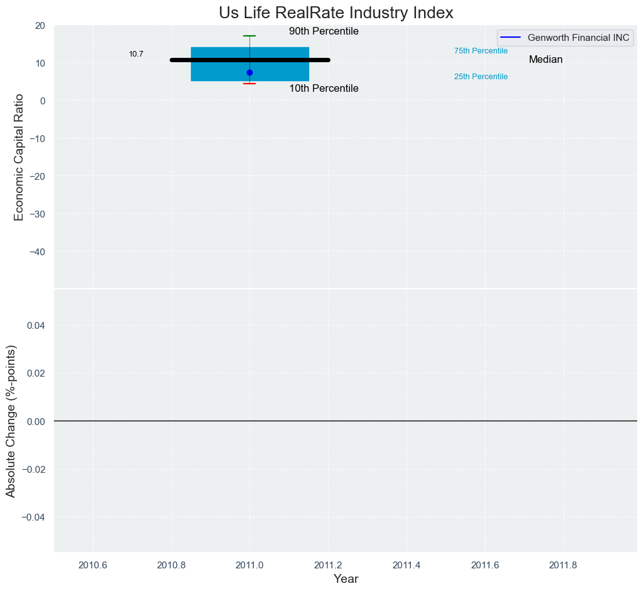
Task: Click the Year x-axis label
Action: [346, 579]
